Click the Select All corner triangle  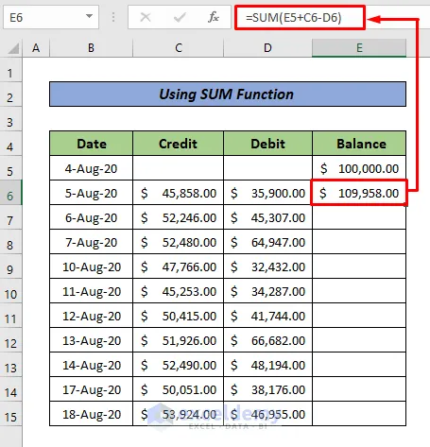[x=13, y=48]
